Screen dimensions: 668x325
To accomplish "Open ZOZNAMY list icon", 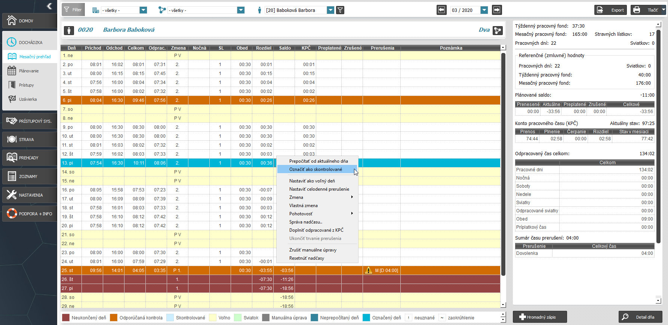I will coord(12,176).
